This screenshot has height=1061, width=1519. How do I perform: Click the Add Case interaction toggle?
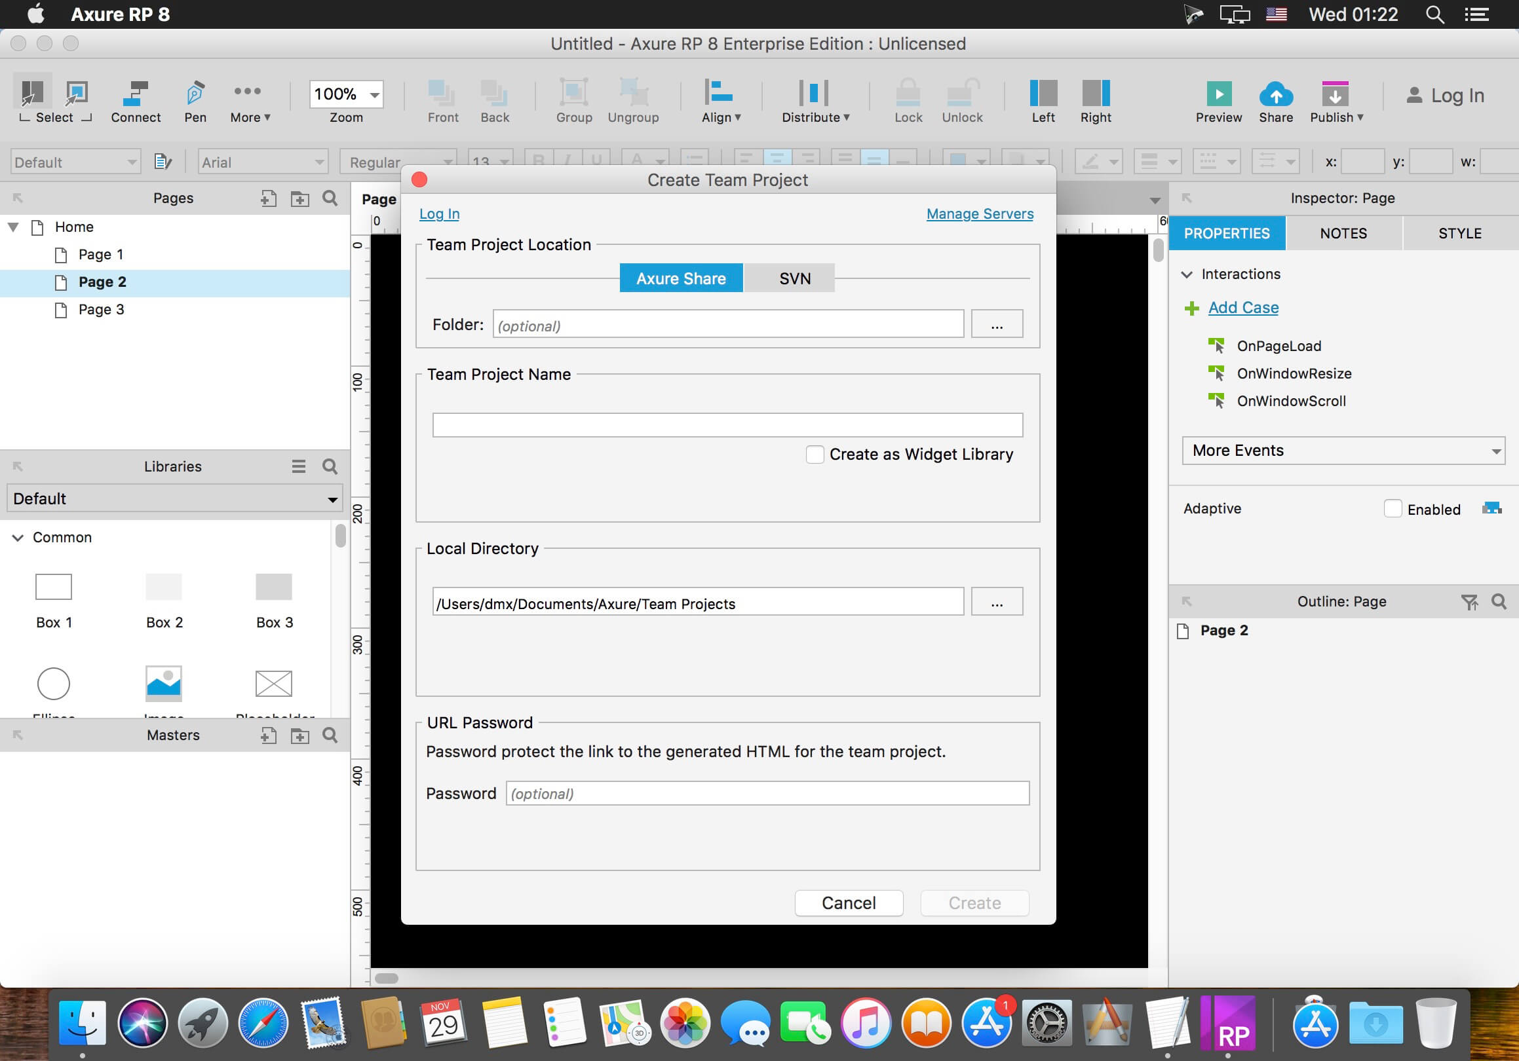[1243, 308]
